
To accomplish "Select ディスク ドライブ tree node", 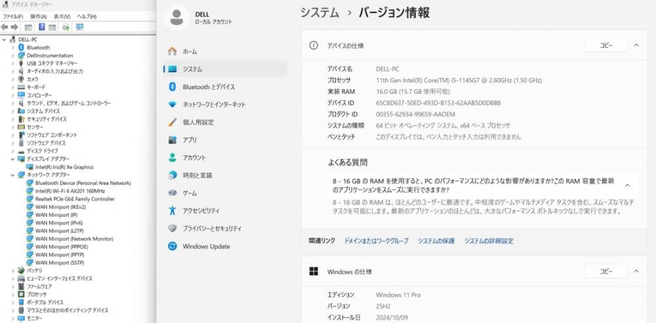I will [x=42, y=151].
